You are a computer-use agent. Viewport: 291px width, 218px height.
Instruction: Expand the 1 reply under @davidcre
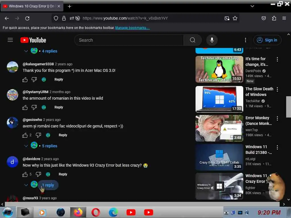pyautogui.click(x=48, y=185)
